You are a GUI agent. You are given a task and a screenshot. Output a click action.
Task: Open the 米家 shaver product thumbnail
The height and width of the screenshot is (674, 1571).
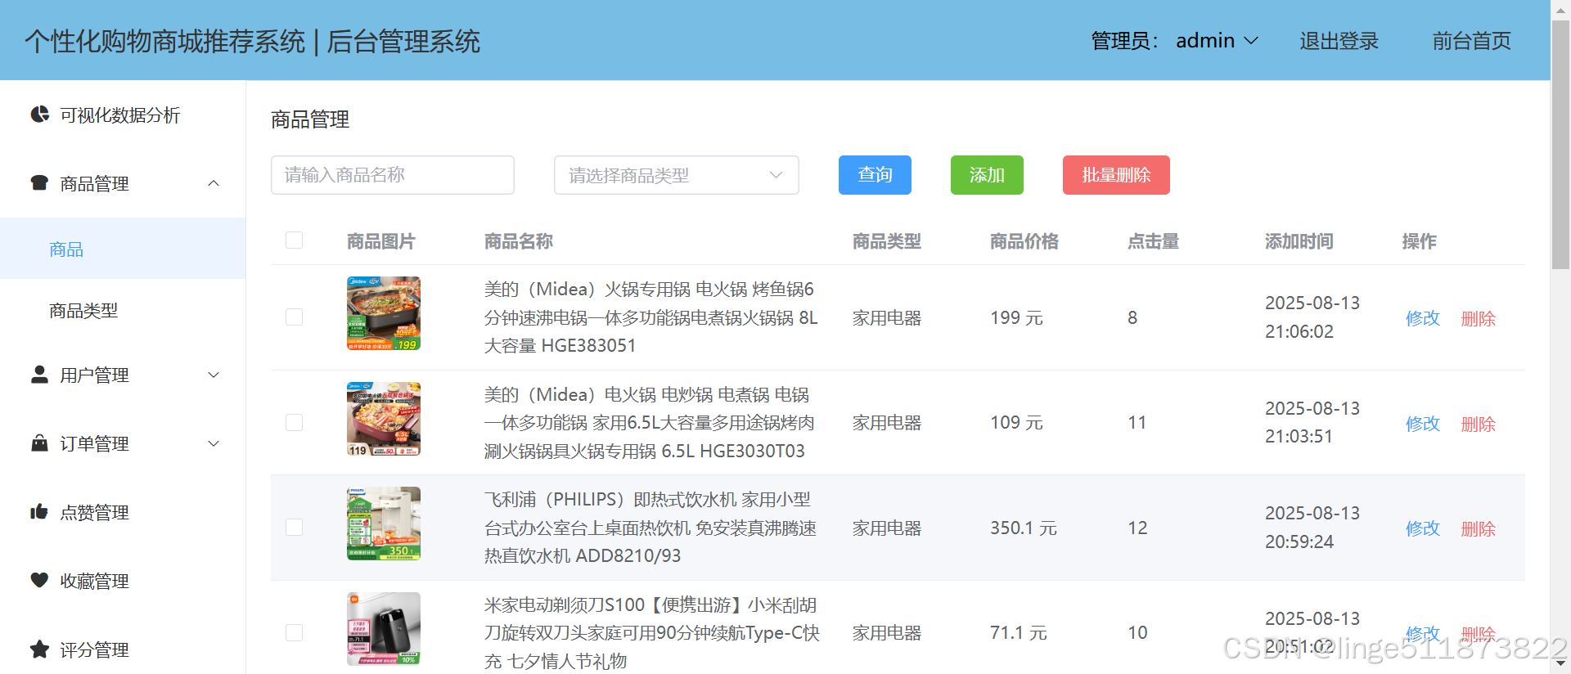click(384, 629)
